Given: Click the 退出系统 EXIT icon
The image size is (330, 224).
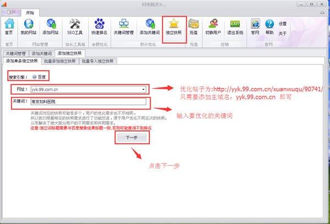Looking at the screenshot, I should coord(235,27).
